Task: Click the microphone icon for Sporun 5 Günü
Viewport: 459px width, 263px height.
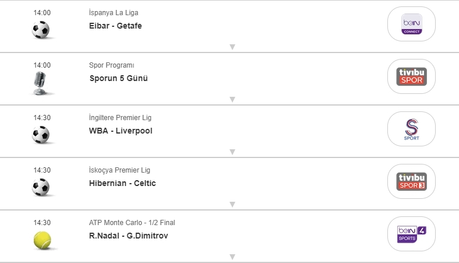Action: coord(40,83)
